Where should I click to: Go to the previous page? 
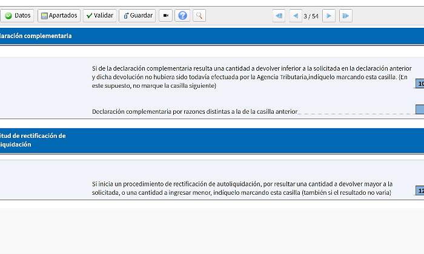296,16
